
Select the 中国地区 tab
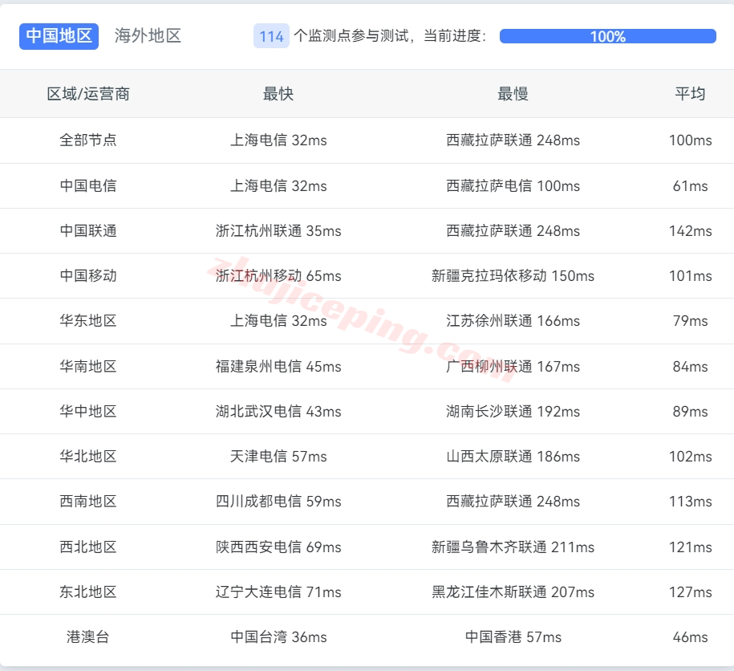tap(59, 36)
